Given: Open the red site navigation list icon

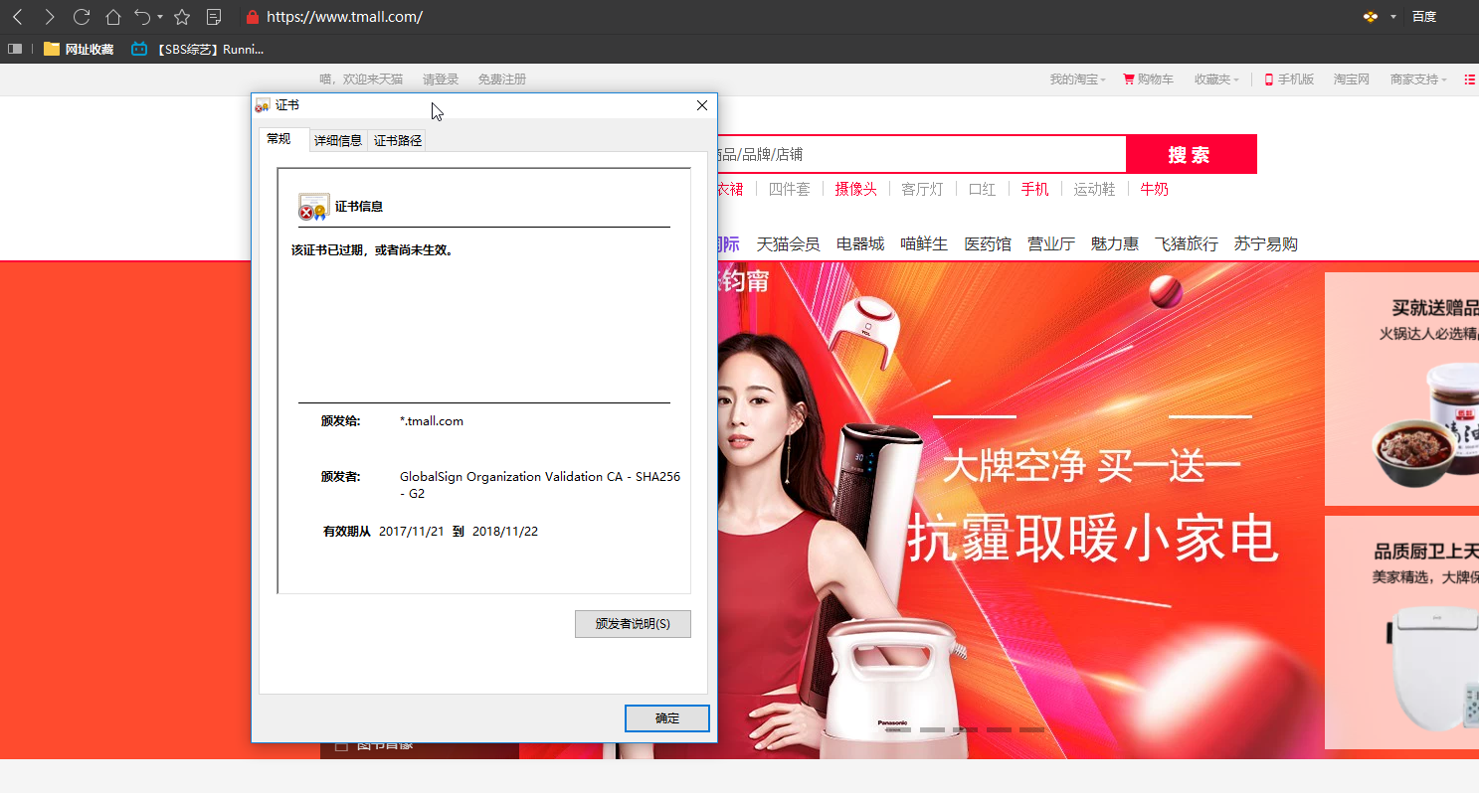Looking at the screenshot, I should (x=1470, y=79).
